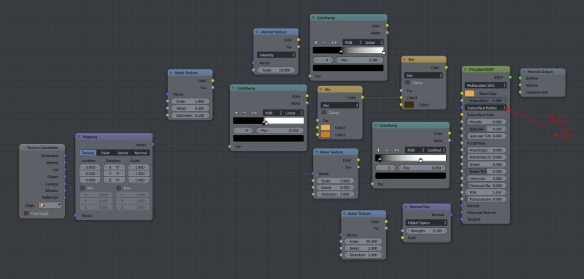Image resolution: width=584 pixels, height=279 pixels.
Task: Click the Displacement input socket on Material Output
Action: pyautogui.click(x=520, y=92)
